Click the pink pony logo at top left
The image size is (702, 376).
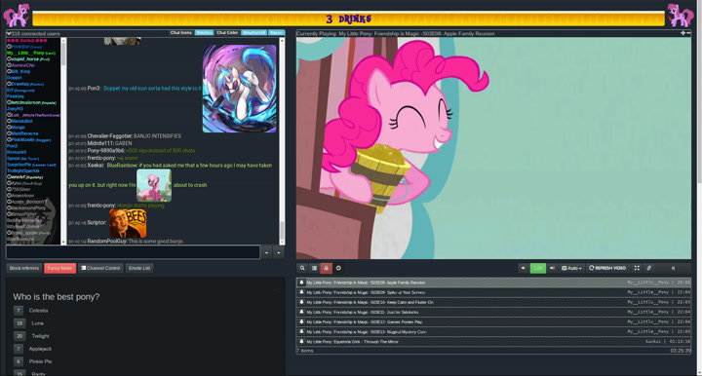17,16
